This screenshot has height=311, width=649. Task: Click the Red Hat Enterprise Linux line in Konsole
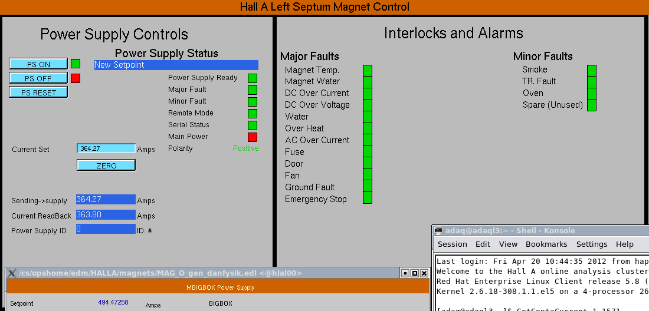click(x=543, y=282)
